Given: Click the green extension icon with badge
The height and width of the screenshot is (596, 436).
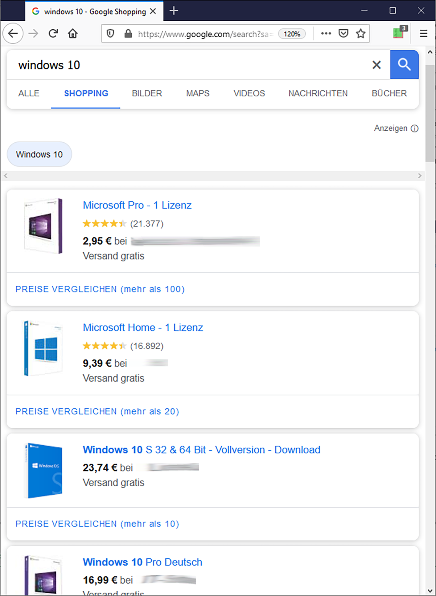Looking at the screenshot, I should (x=399, y=33).
